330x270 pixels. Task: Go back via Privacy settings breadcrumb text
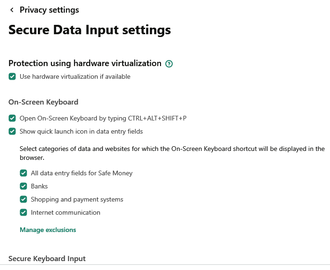[x=49, y=10]
